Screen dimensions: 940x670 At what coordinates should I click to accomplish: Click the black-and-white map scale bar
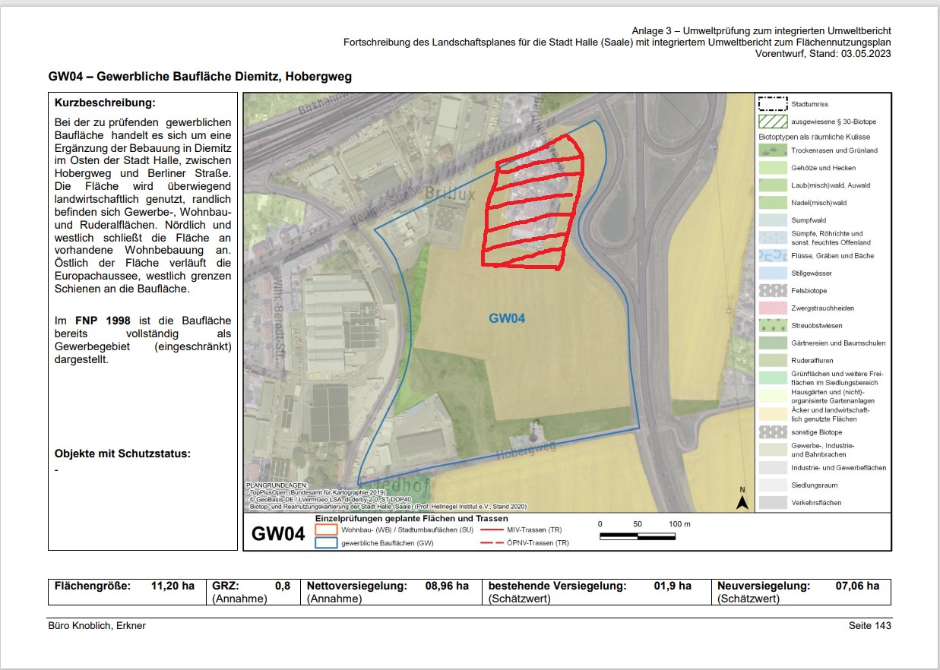[637, 536]
